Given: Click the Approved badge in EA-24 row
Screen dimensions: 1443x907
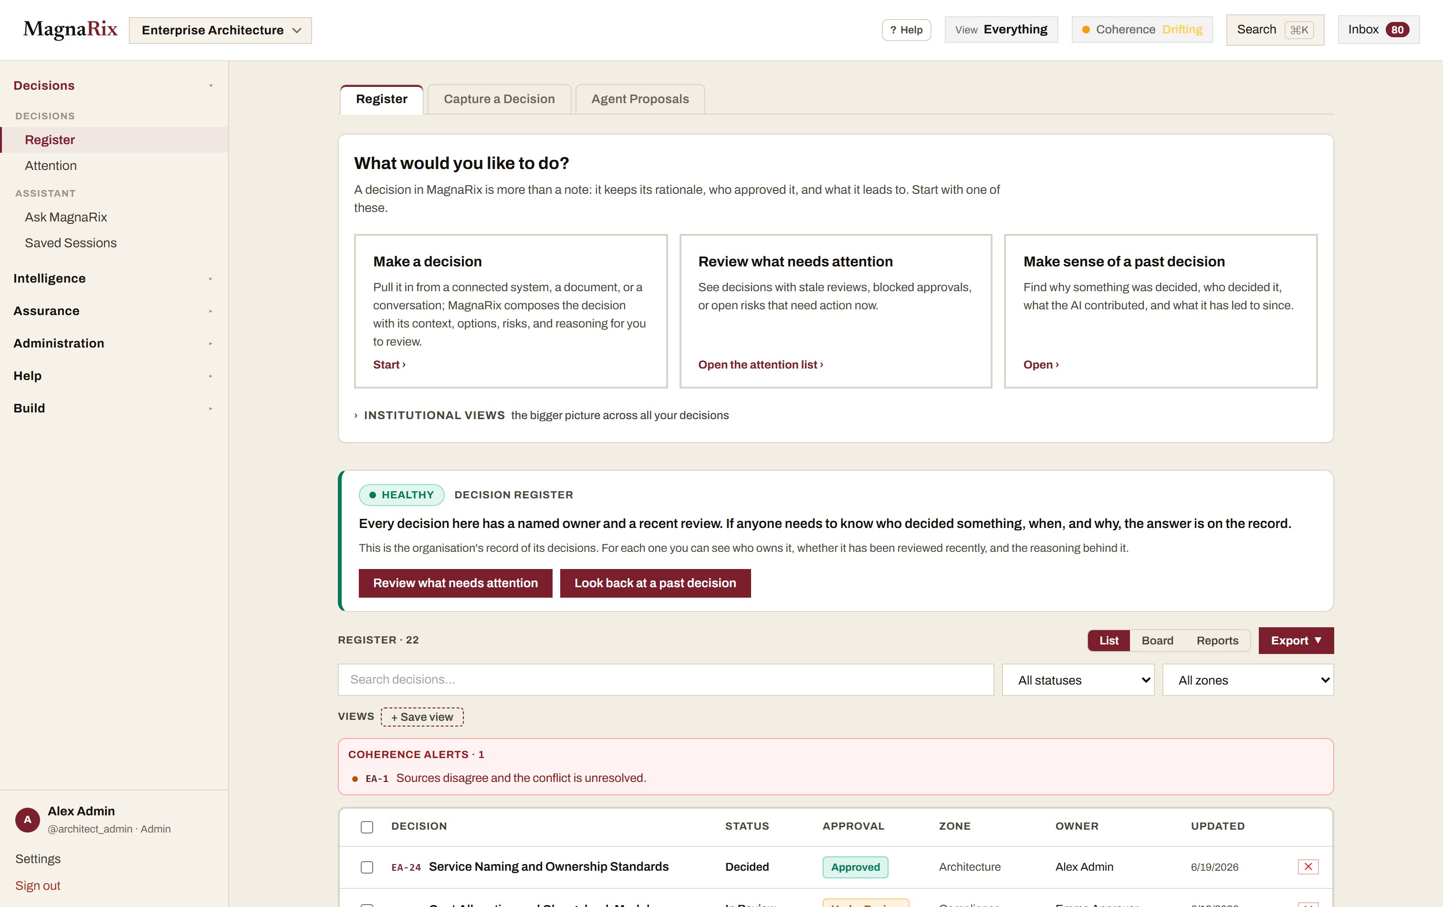Looking at the screenshot, I should [855, 867].
